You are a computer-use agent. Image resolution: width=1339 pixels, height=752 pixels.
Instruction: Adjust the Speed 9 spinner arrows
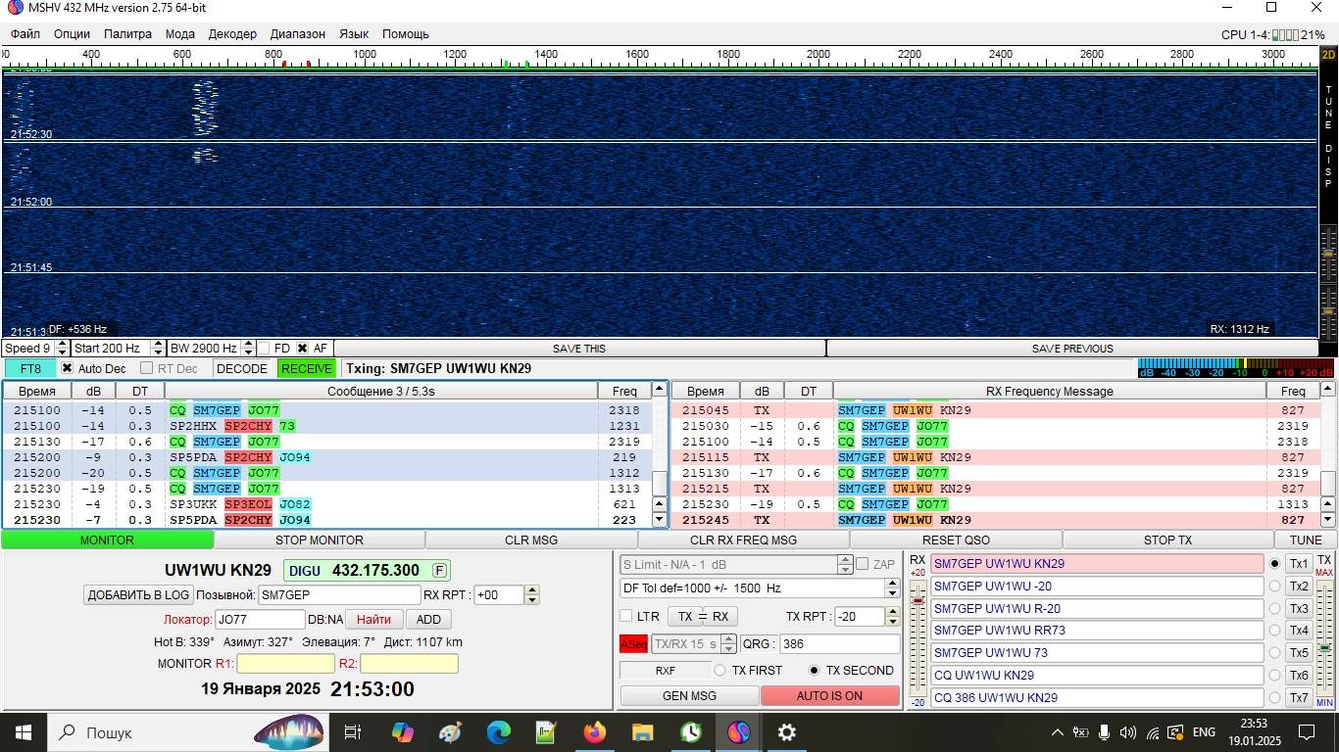pos(63,349)
